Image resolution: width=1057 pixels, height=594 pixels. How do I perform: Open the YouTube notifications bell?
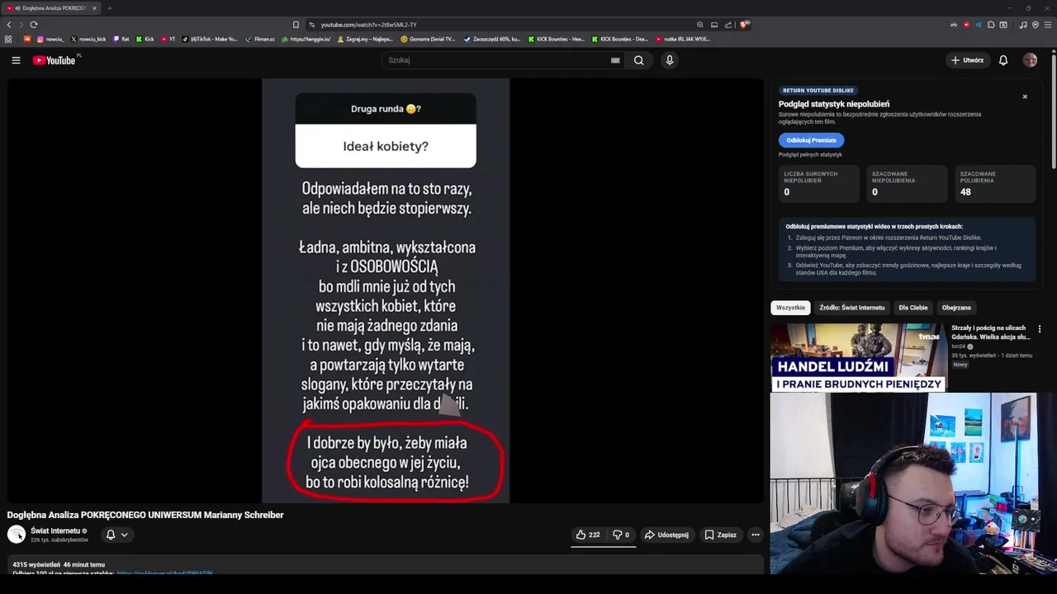(x=1003, y=60)
